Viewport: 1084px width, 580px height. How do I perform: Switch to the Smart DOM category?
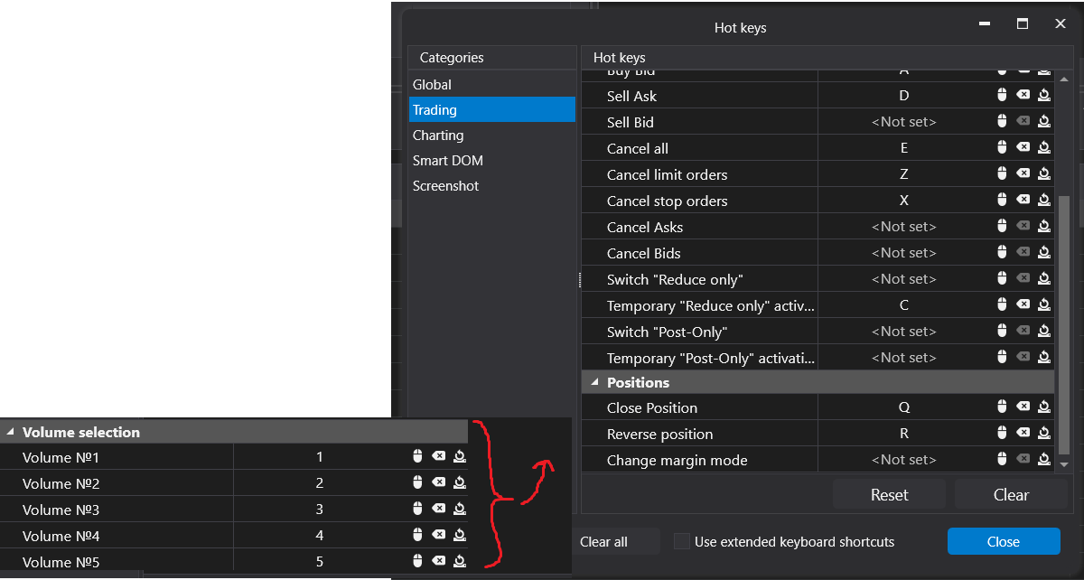pyautogui.click(x=448, y=161)
